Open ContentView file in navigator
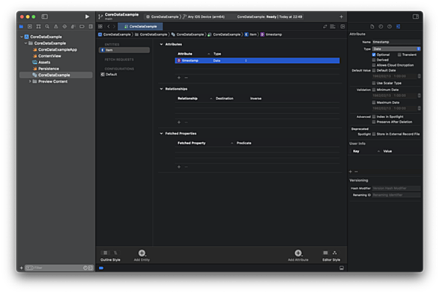The width and height of the screenshot is (439, 293). (x=49, y=56)
